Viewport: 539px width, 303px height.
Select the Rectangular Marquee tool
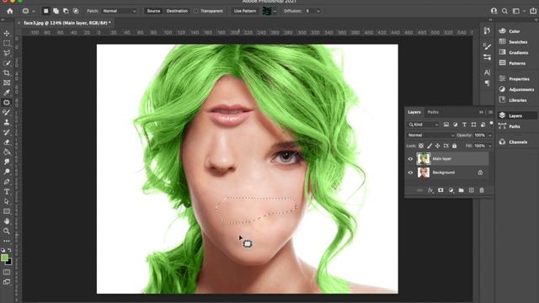[7, 43]
